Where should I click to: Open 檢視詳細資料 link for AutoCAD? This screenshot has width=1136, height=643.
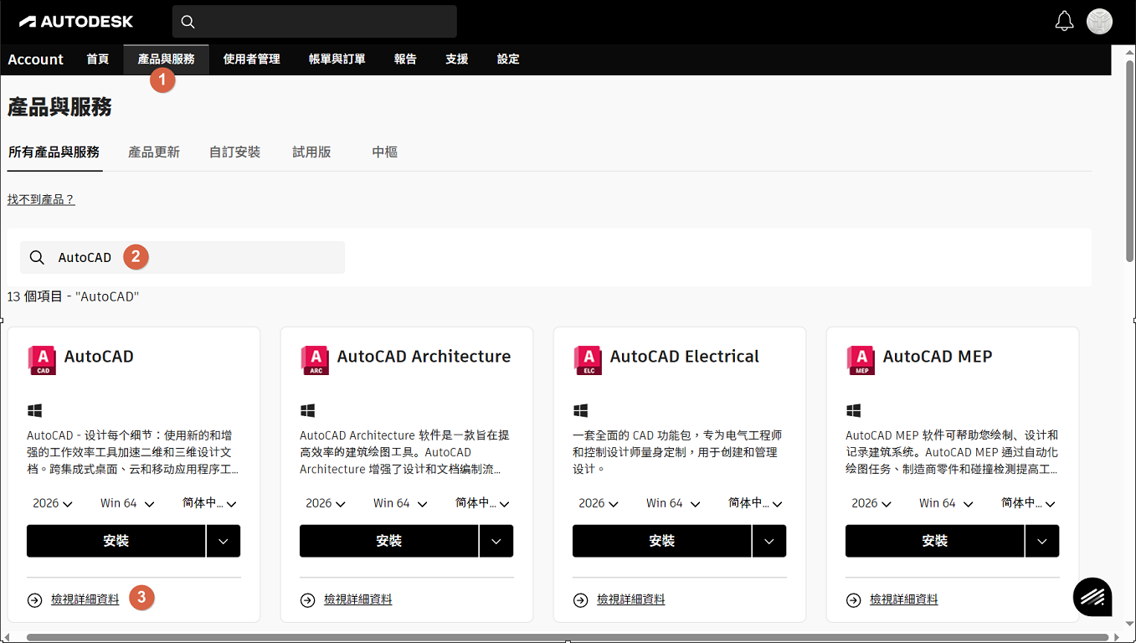85,599
